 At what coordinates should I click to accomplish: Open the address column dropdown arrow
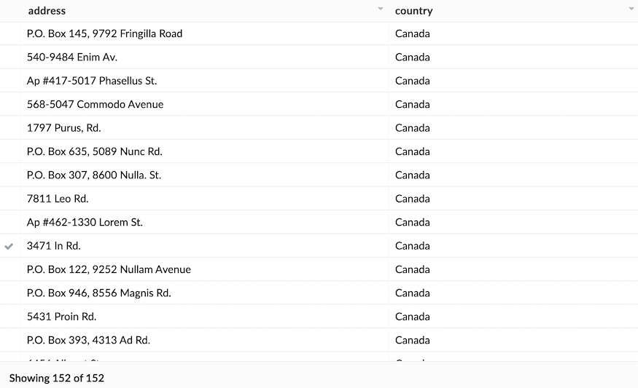[380, 9]
